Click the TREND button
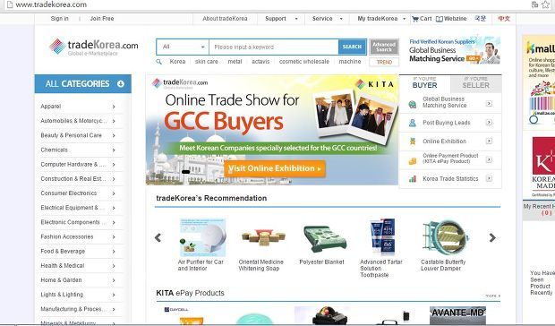Viewport: 555px width, 326px height. (384, 62)
